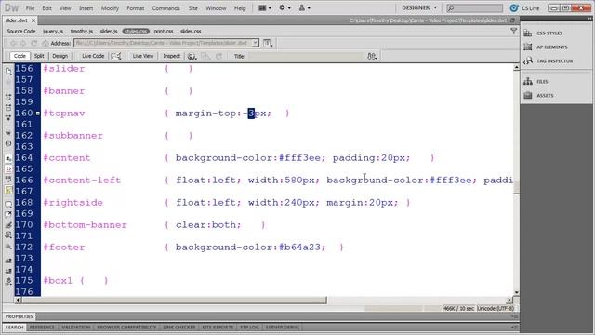Viewport: 595px width, 335px height.
Task: Switch to Code view
Action: tap(20, 56)
